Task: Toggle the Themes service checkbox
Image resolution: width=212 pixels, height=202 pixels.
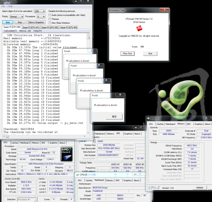Action: point(50,19)
